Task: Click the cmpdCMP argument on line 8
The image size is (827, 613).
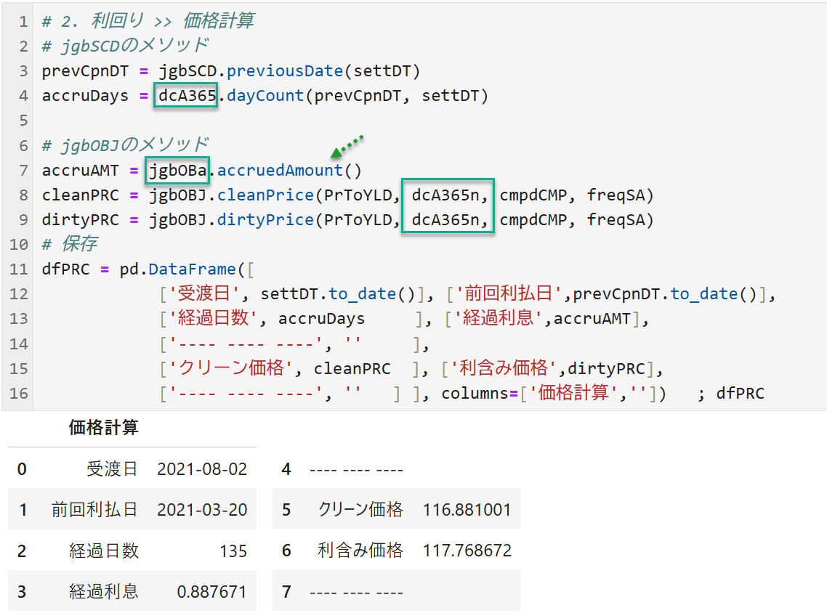Action: coord(533,195)
